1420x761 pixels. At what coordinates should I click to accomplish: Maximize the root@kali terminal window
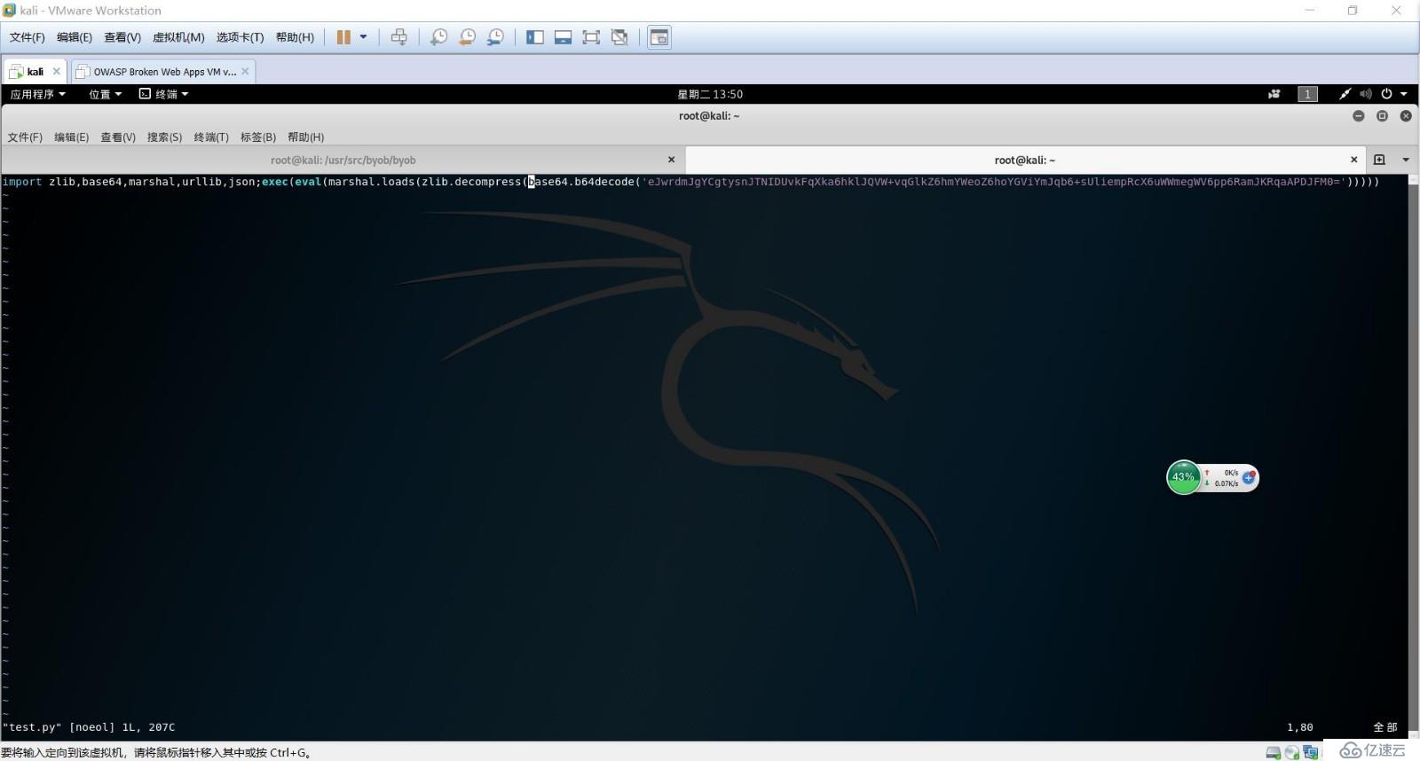(x=1382, y=116)
